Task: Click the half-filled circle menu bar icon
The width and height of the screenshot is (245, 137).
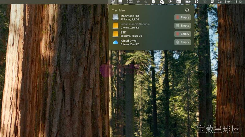Action: (x=197, y=2)
